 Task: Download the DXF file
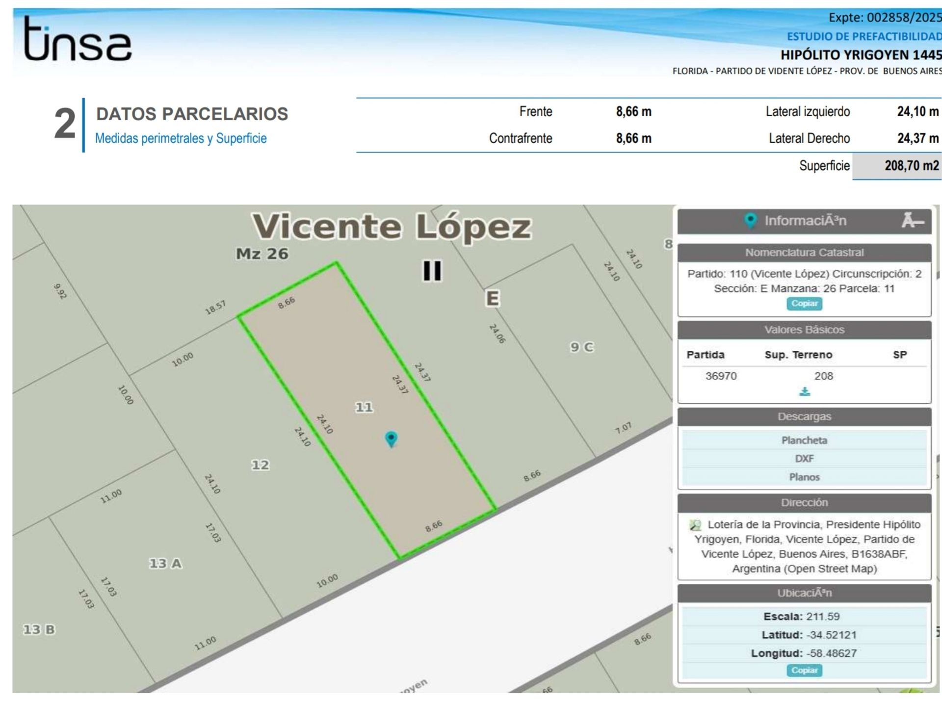pos(804,459)
